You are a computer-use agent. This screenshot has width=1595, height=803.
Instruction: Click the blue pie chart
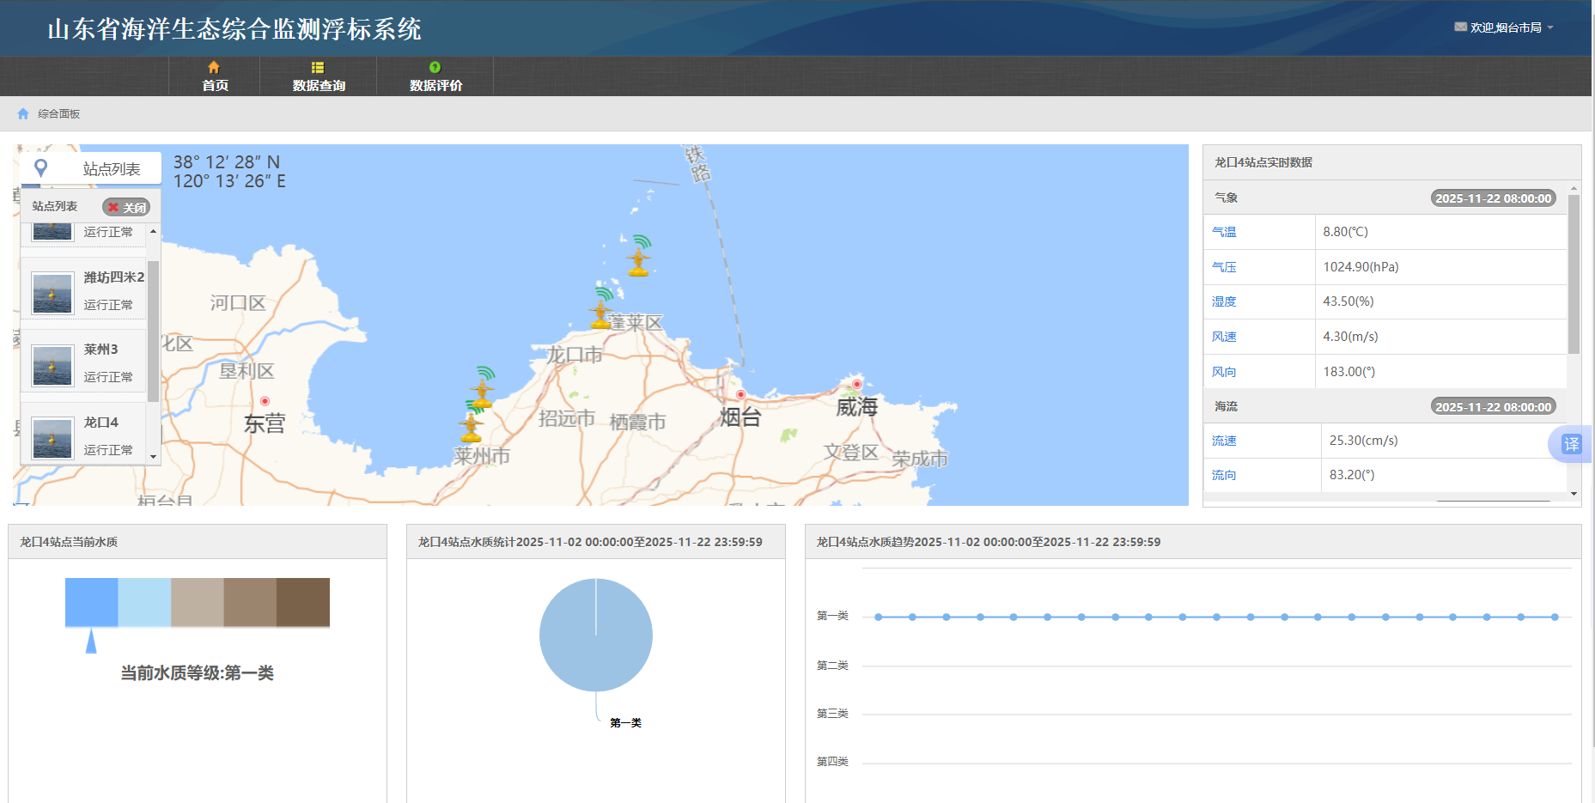tap(596, 635)
